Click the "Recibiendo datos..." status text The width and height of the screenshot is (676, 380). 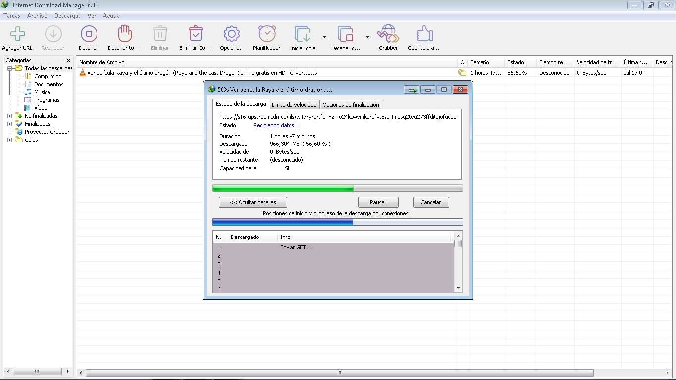point(277,125)
